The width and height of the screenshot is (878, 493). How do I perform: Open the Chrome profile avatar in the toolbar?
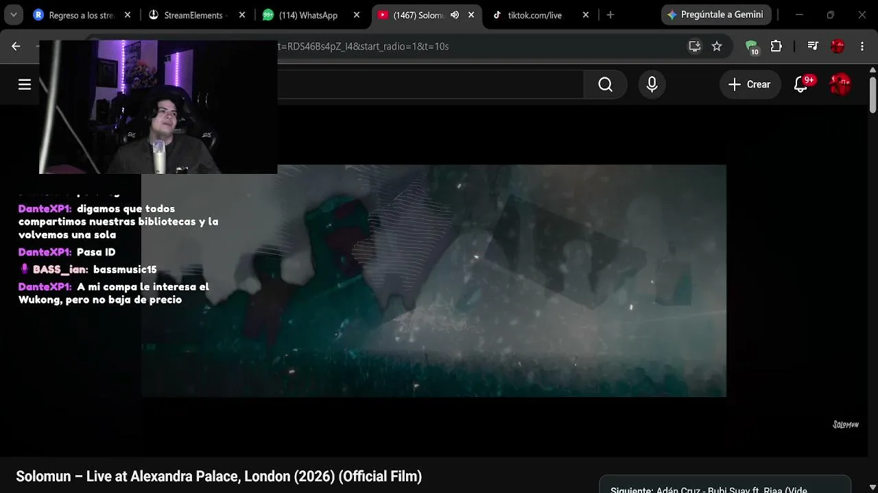click(838, 46)
